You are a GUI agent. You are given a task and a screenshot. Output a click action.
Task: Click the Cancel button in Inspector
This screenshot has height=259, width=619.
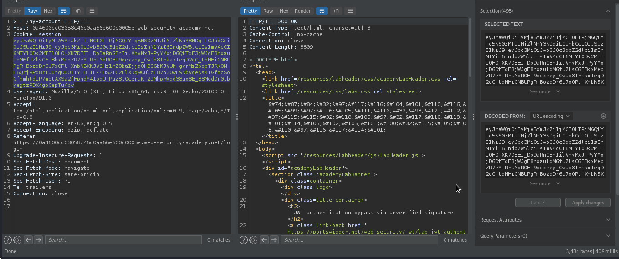point(538,203)
